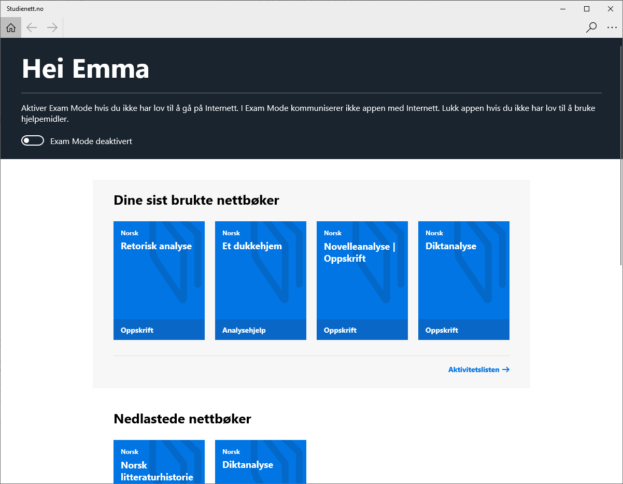This screenshot has height=484, width=623.
Task: Click the 'Hei Emma' greeting heading
Action: [x=86, y=68]
